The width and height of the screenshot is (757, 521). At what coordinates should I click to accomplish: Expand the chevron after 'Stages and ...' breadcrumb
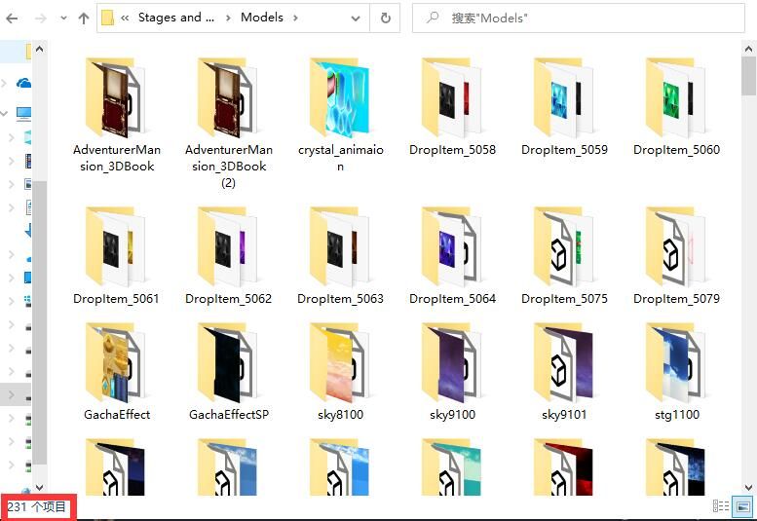(228, 19)
